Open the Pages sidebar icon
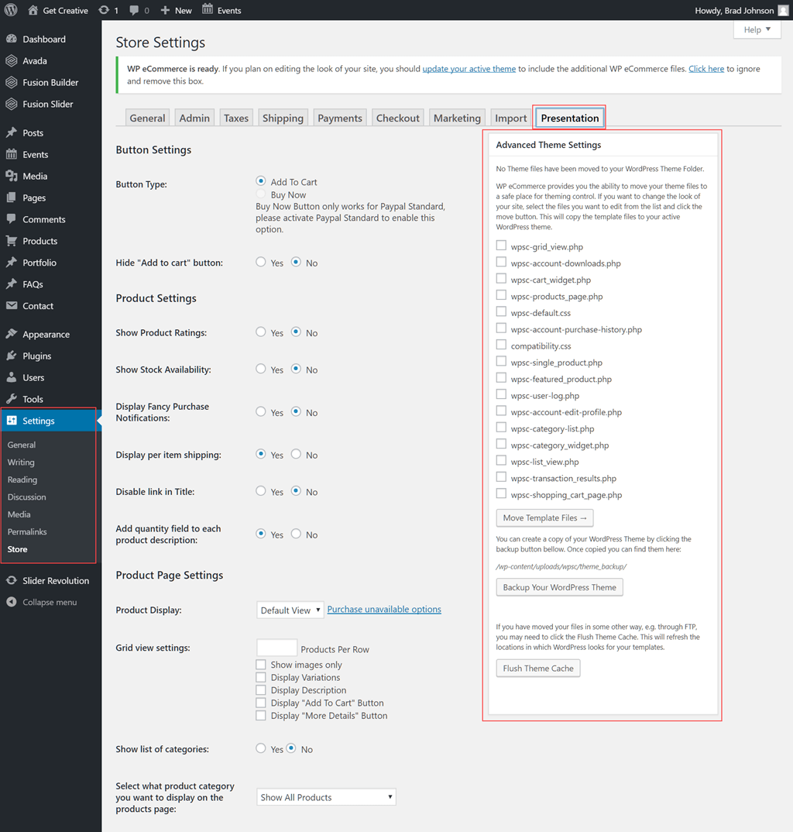This screenshot has height=832, width=793. 11,198
